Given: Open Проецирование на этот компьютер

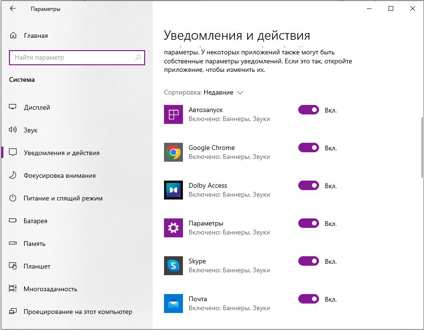Looking at the screenshot, I should pos(77,312).
